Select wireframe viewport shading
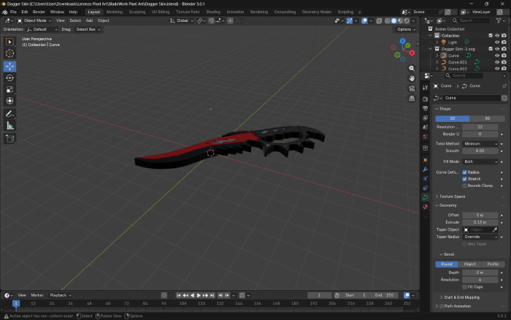 click(x=387, y=20)
